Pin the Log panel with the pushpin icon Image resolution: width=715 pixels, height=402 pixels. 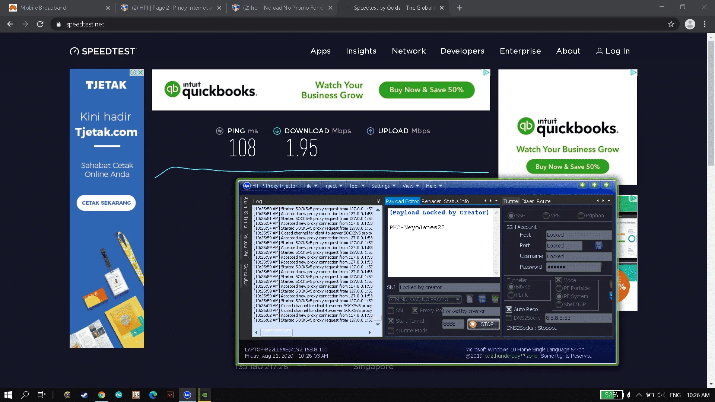coord(378,201)
